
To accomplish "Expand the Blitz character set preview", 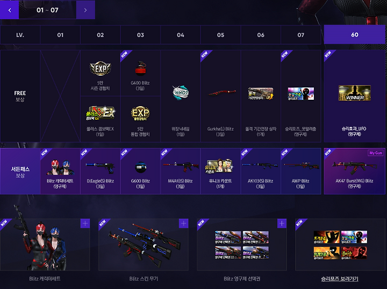I will pos(85,224).
